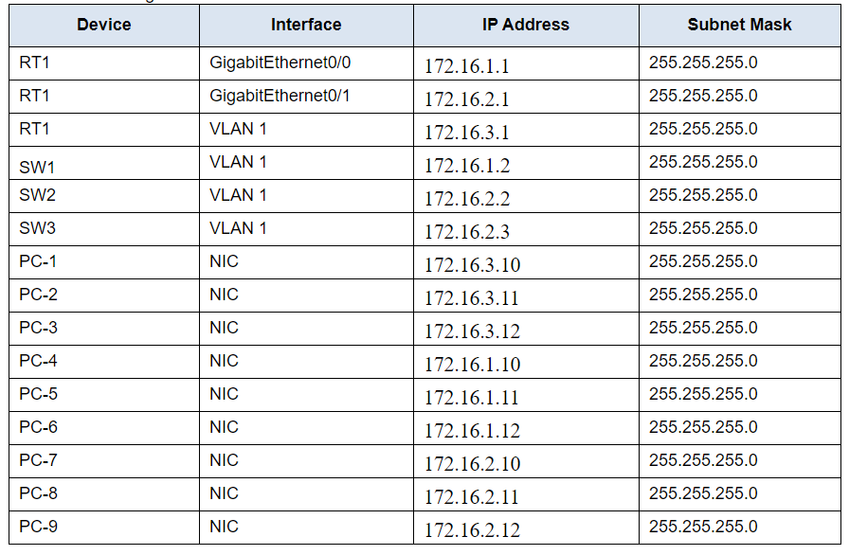This screenshot has width=849, height=555.
Task: Click the IP Address column header
Action: (x=526, y=25)
